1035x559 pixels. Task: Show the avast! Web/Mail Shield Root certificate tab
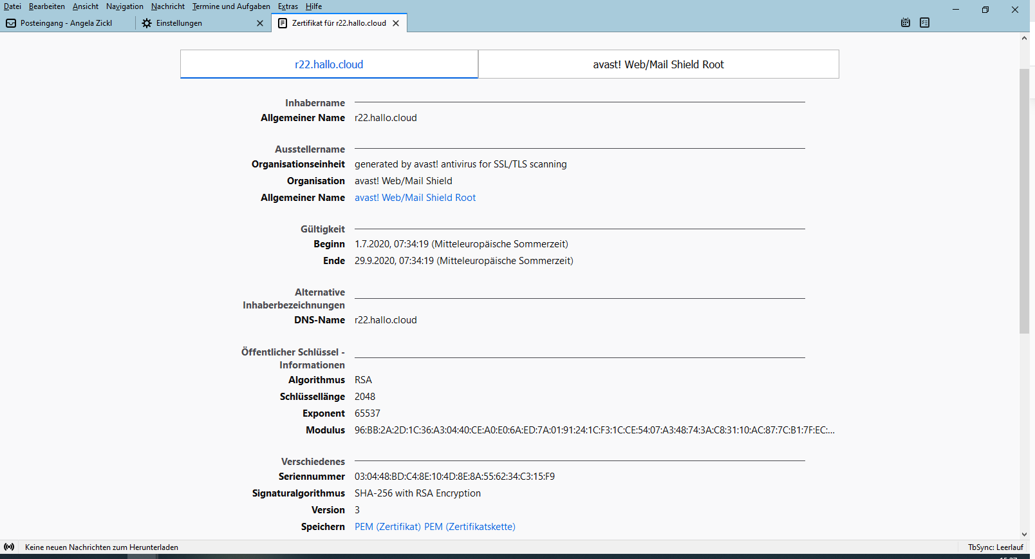click(658, 64)
